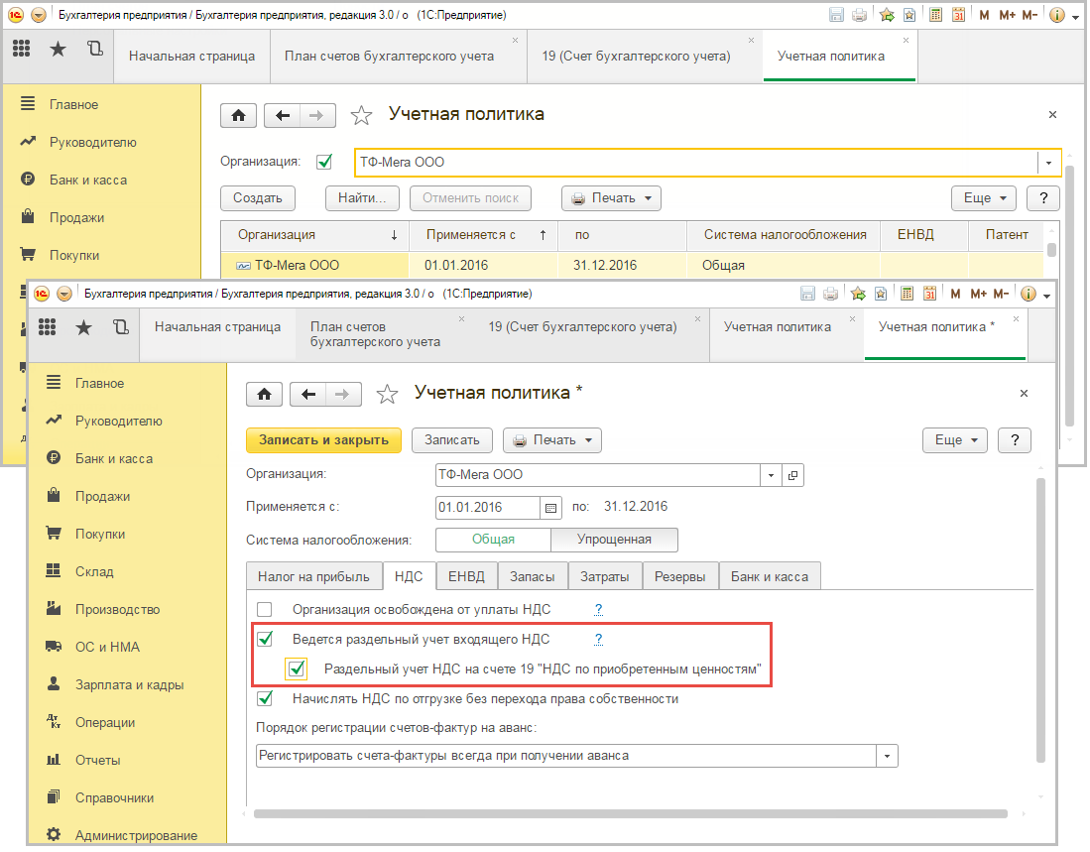1090x852 pixels.
Task: Open Главное section in back window sidebar
Action: pos(101,104)
